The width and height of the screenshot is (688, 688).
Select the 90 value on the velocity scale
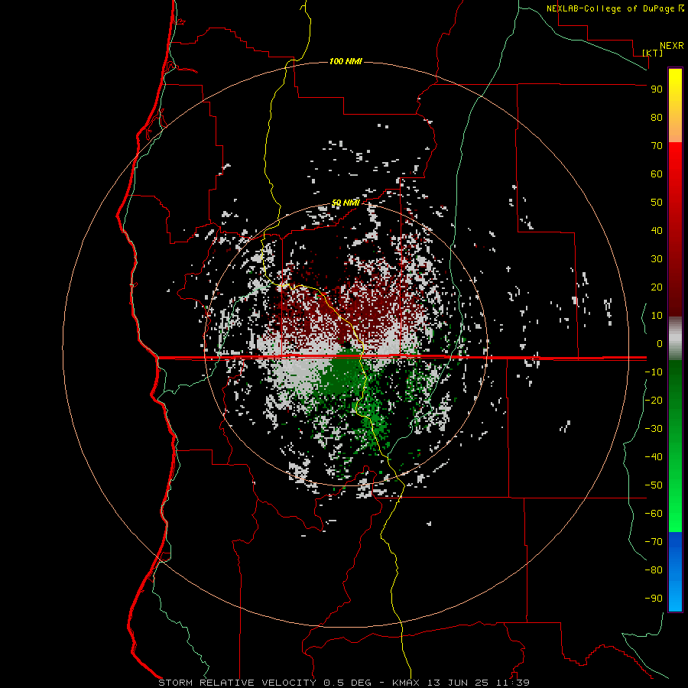[x=657, y=89]
